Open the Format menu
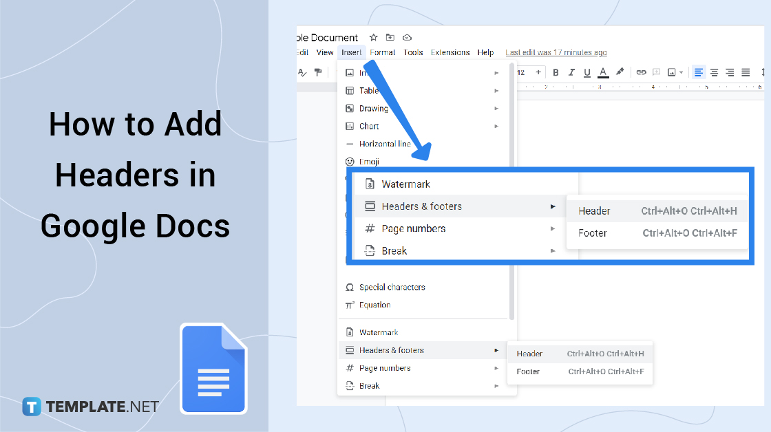Image resolution: width=771 pixels, height=432 pixels. [383, 52]
